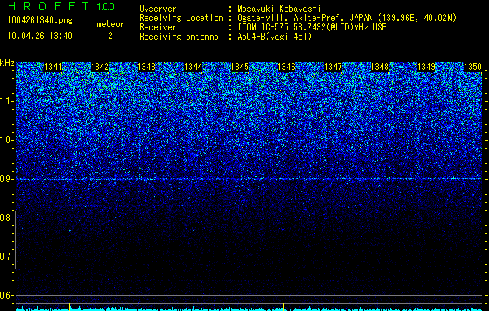Image resolution: width=489 pixels, height=311 pixels.
Task: Click the Receiving antenna label
Action: pyautogui.click(x=179, y=37)
